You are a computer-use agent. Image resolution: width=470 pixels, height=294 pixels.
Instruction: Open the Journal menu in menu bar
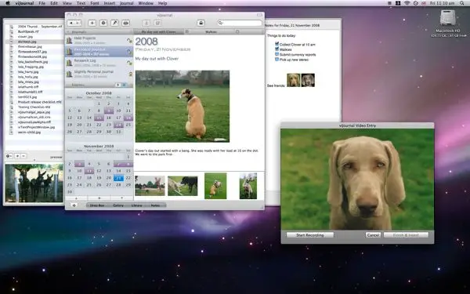[x=126, y=3]
